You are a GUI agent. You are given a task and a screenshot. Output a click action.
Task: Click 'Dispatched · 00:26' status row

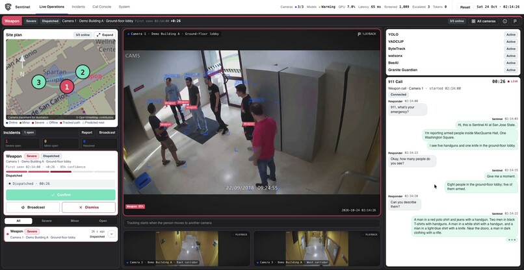coord(60,184)
